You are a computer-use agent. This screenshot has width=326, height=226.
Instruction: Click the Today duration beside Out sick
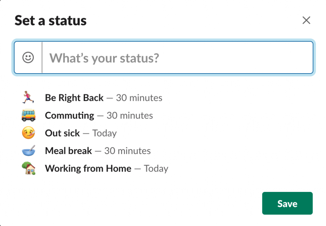pos(105,133)
